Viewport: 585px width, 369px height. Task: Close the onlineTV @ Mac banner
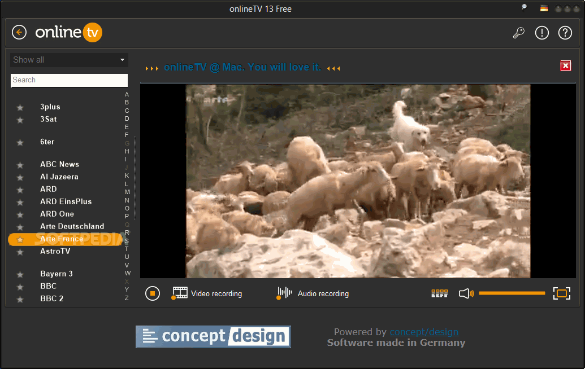[566, 65]
